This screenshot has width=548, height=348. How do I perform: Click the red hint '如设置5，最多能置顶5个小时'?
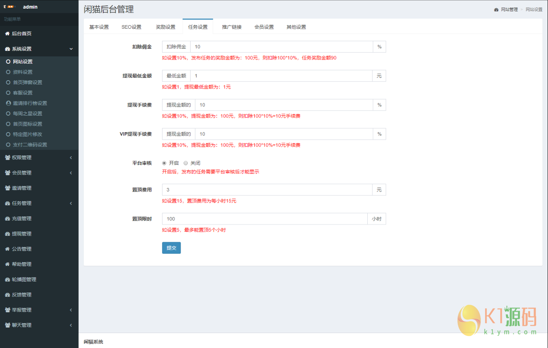194,230
